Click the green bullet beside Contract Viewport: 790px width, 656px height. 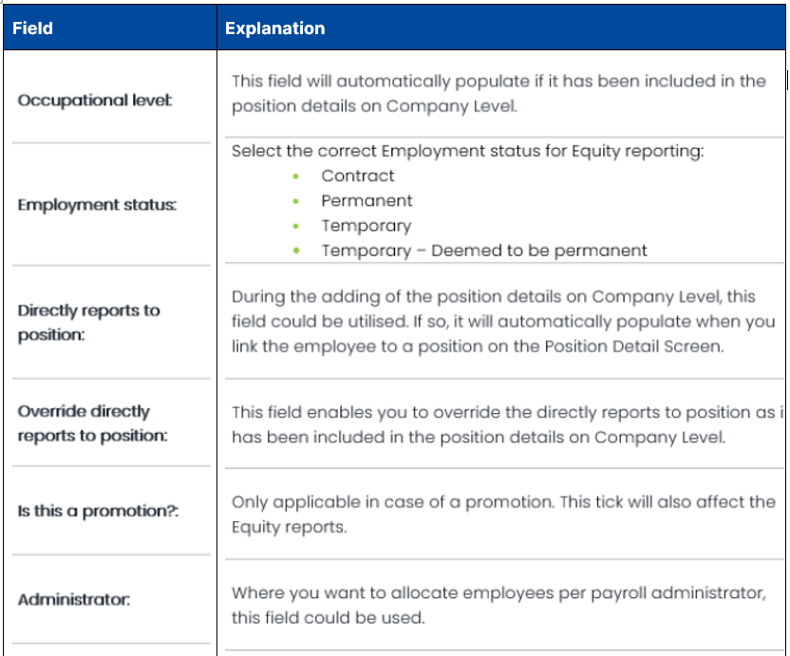pyautogui.click(x=296, y=177)
